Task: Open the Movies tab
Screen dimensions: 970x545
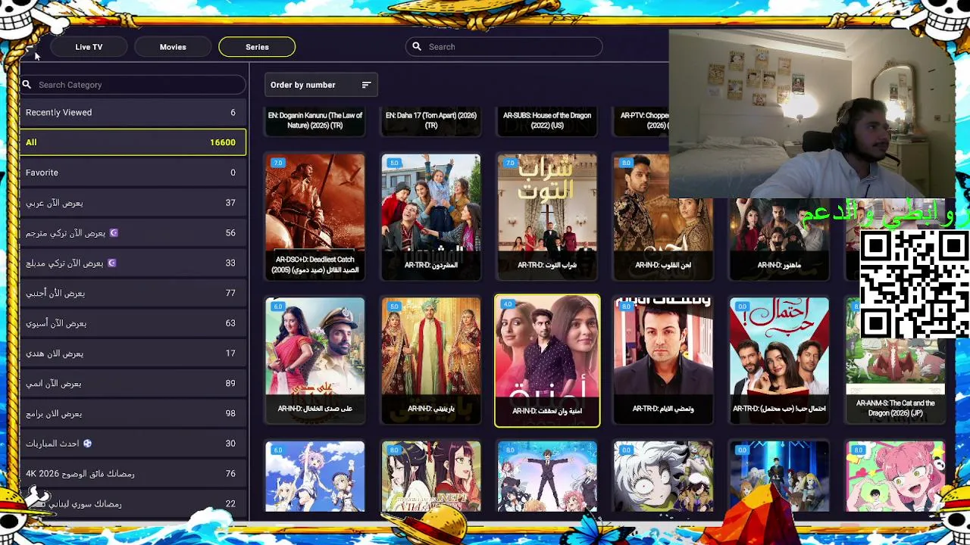Action: [x=173, y=47]
